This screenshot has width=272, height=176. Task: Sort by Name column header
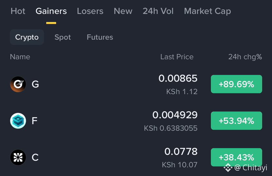(x=20, y=57)
